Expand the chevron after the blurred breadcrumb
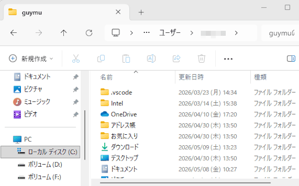 [236, 33]
